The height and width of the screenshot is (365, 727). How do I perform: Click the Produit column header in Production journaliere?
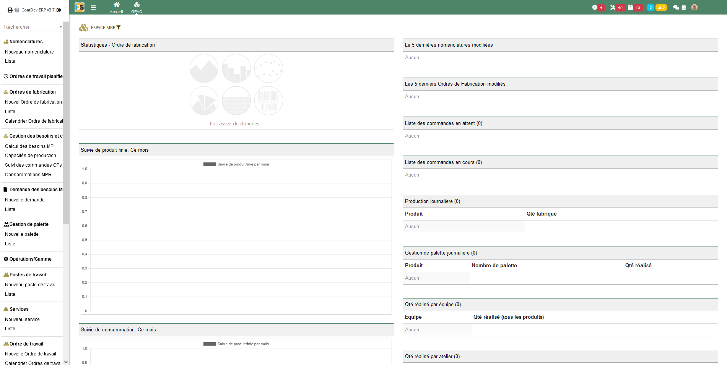point(414,214)
